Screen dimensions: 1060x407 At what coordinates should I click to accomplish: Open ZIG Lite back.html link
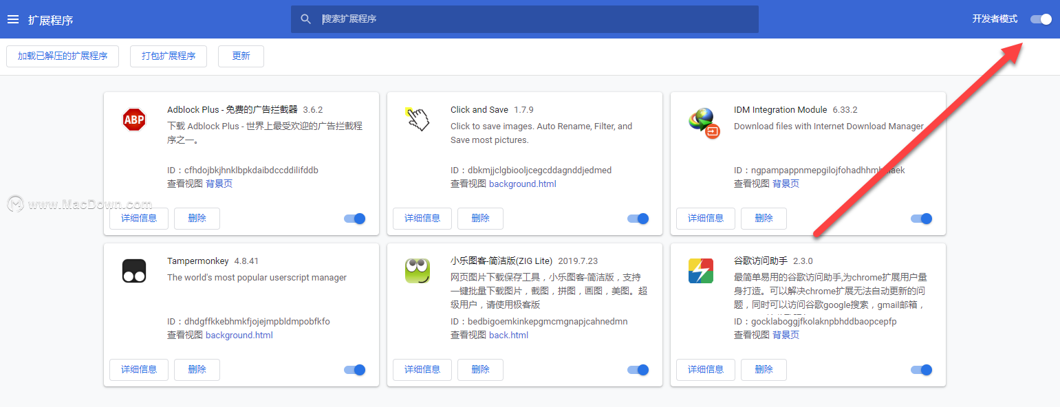tap(508, 335)
